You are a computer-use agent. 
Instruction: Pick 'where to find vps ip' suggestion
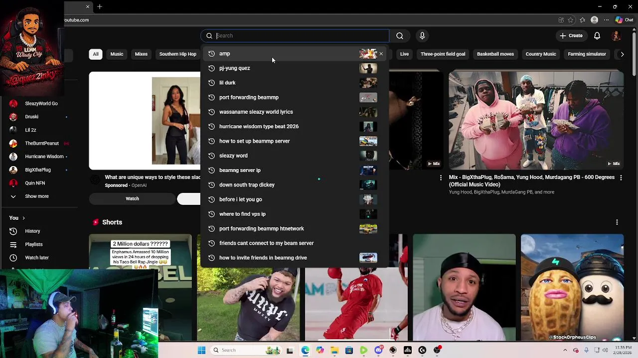pos(295,214)
